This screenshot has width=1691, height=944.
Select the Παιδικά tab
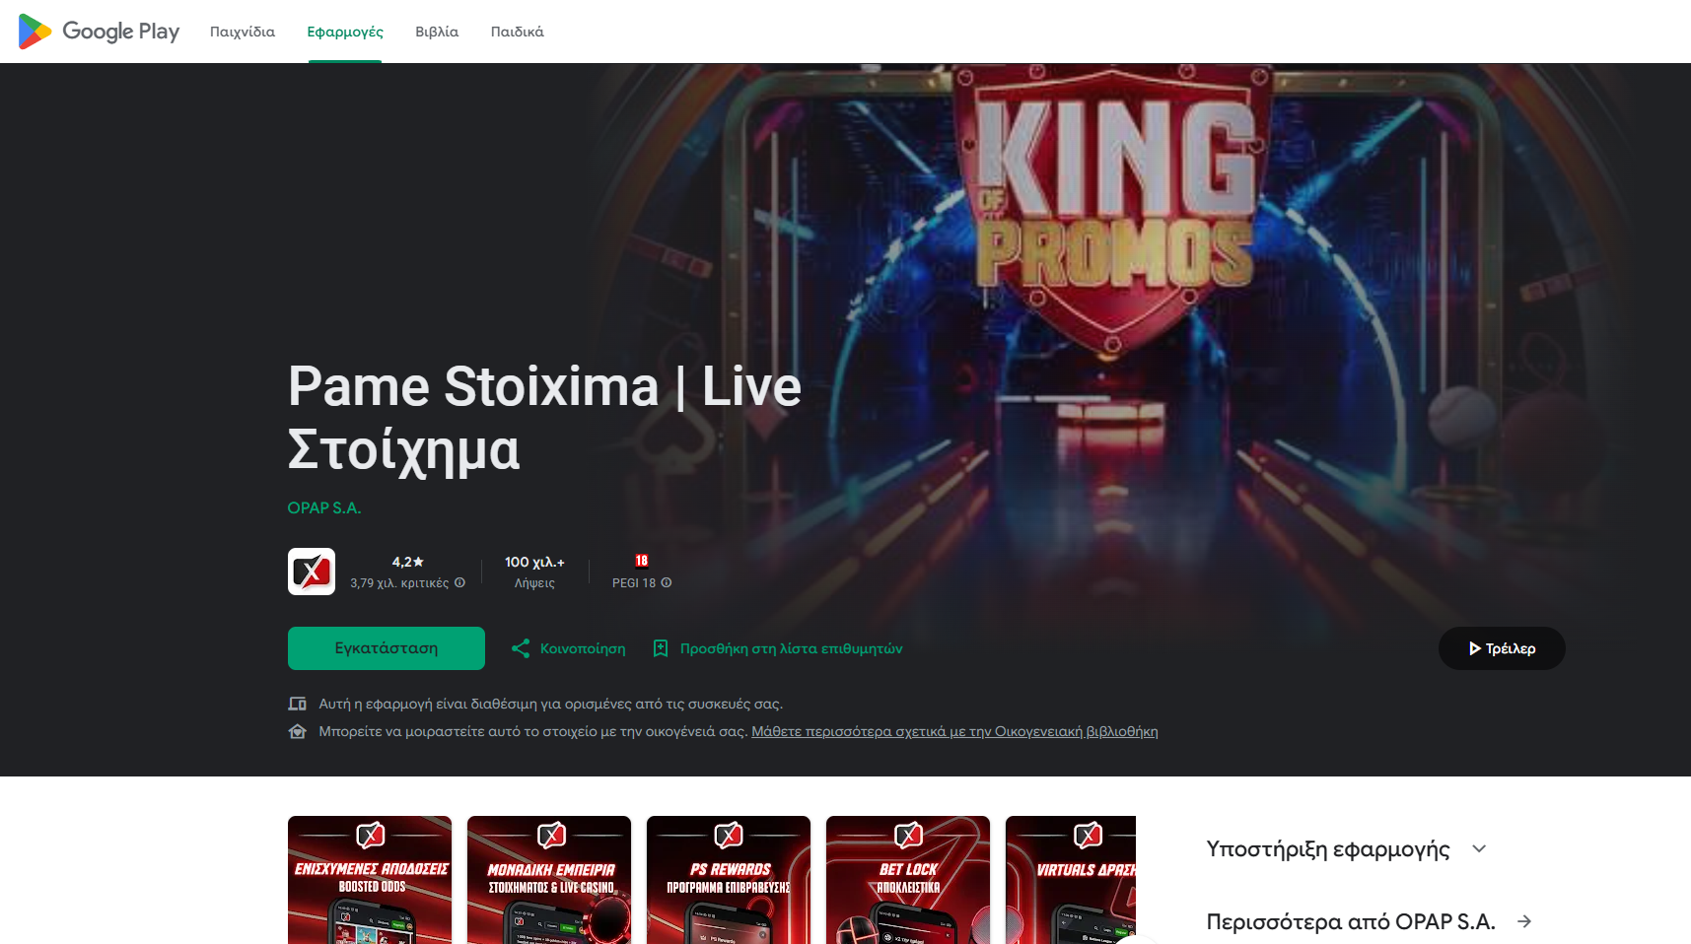518,32
